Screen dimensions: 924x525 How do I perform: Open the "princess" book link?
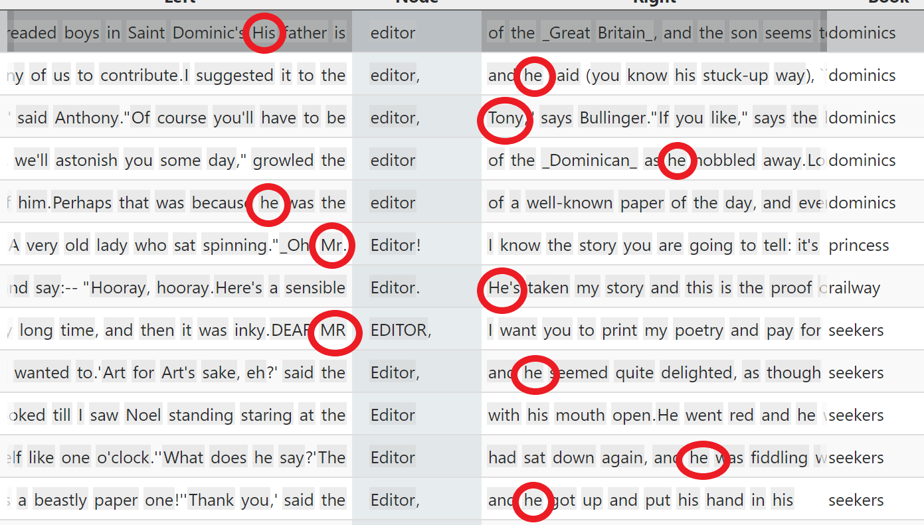[858, 246]
